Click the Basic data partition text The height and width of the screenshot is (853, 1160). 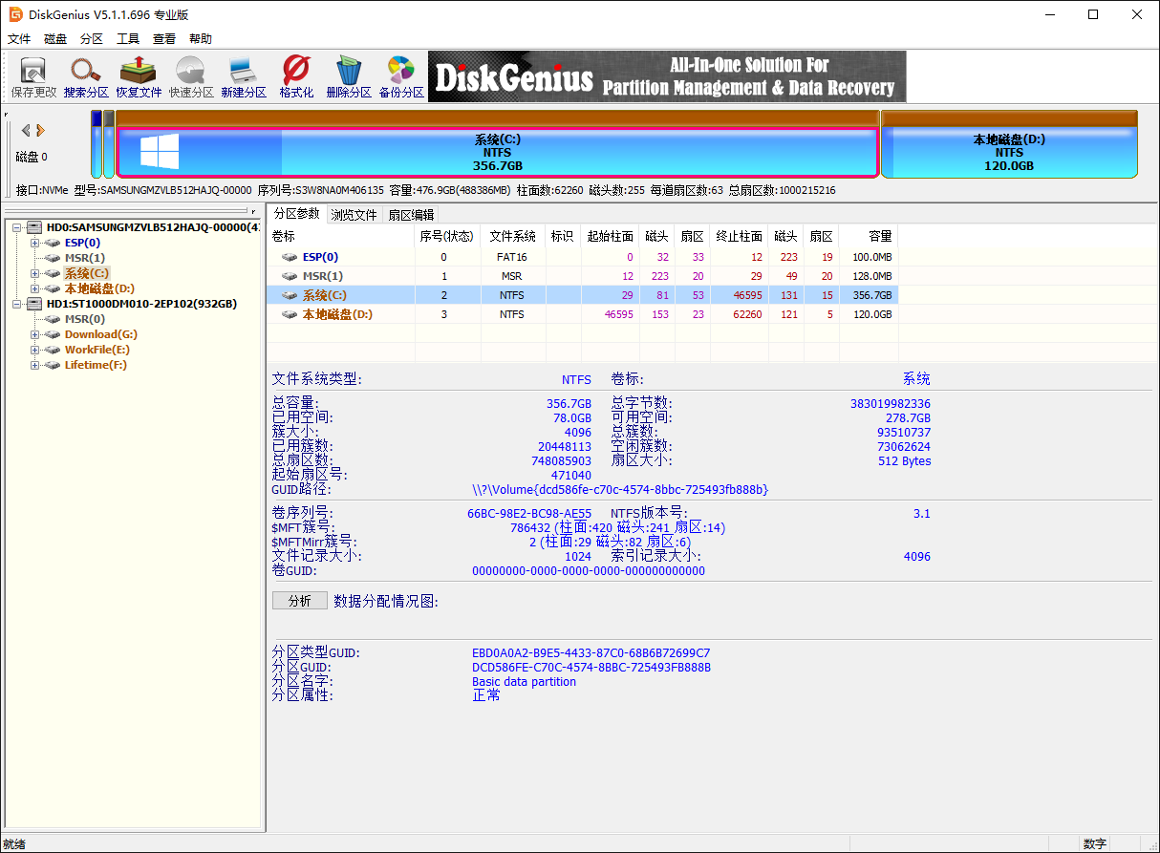pos(524,682)
